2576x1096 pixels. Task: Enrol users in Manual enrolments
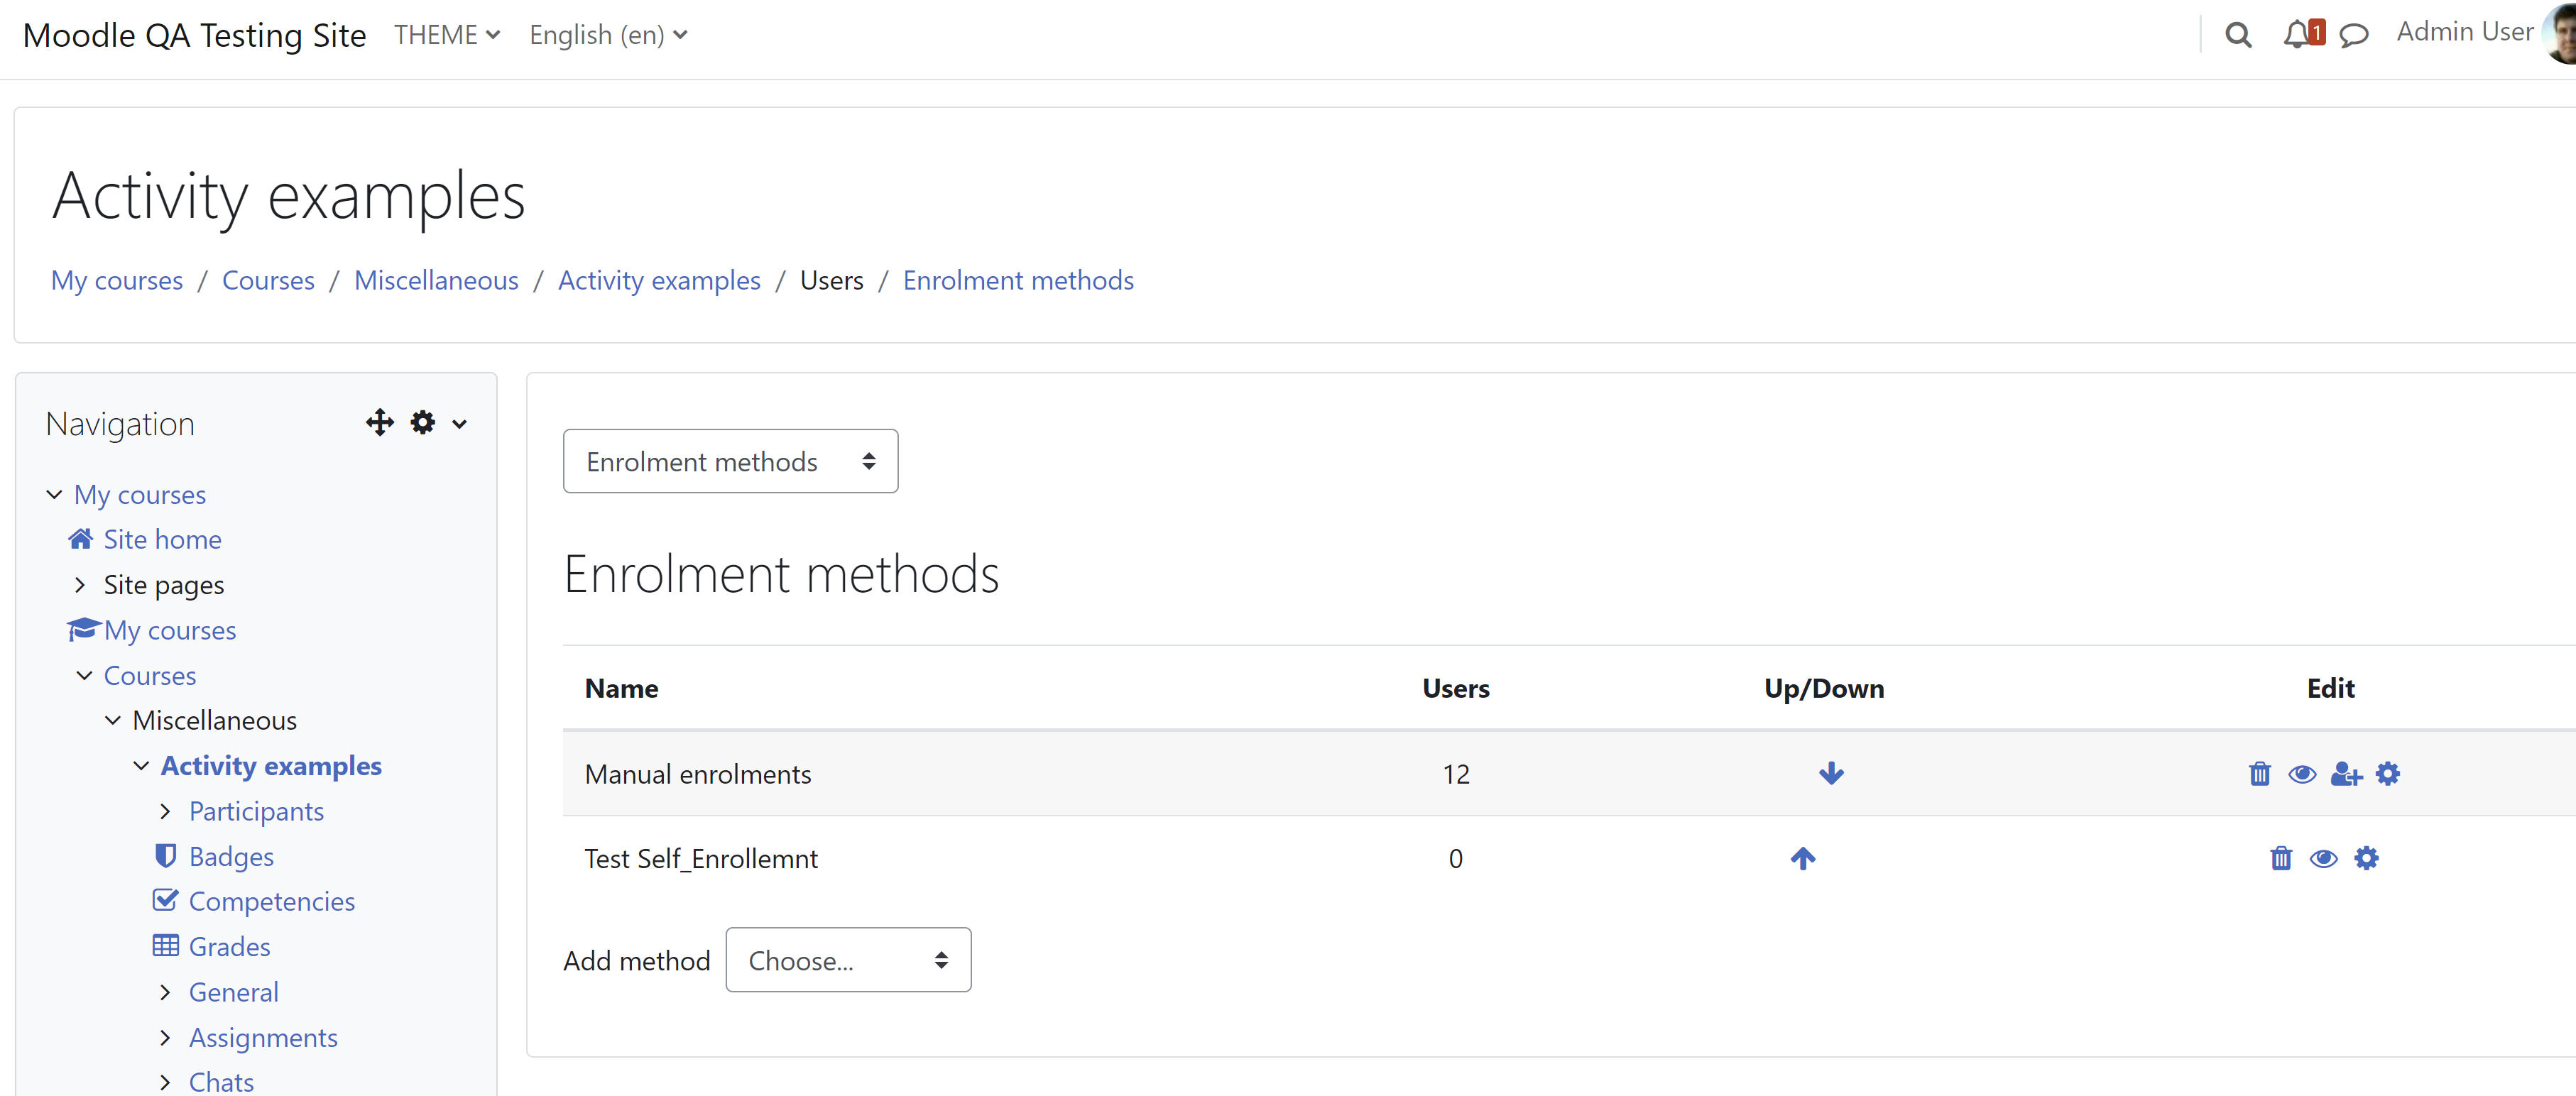[2346, 773]
